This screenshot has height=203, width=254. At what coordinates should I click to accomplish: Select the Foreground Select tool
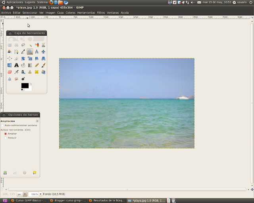coord(10,52)
